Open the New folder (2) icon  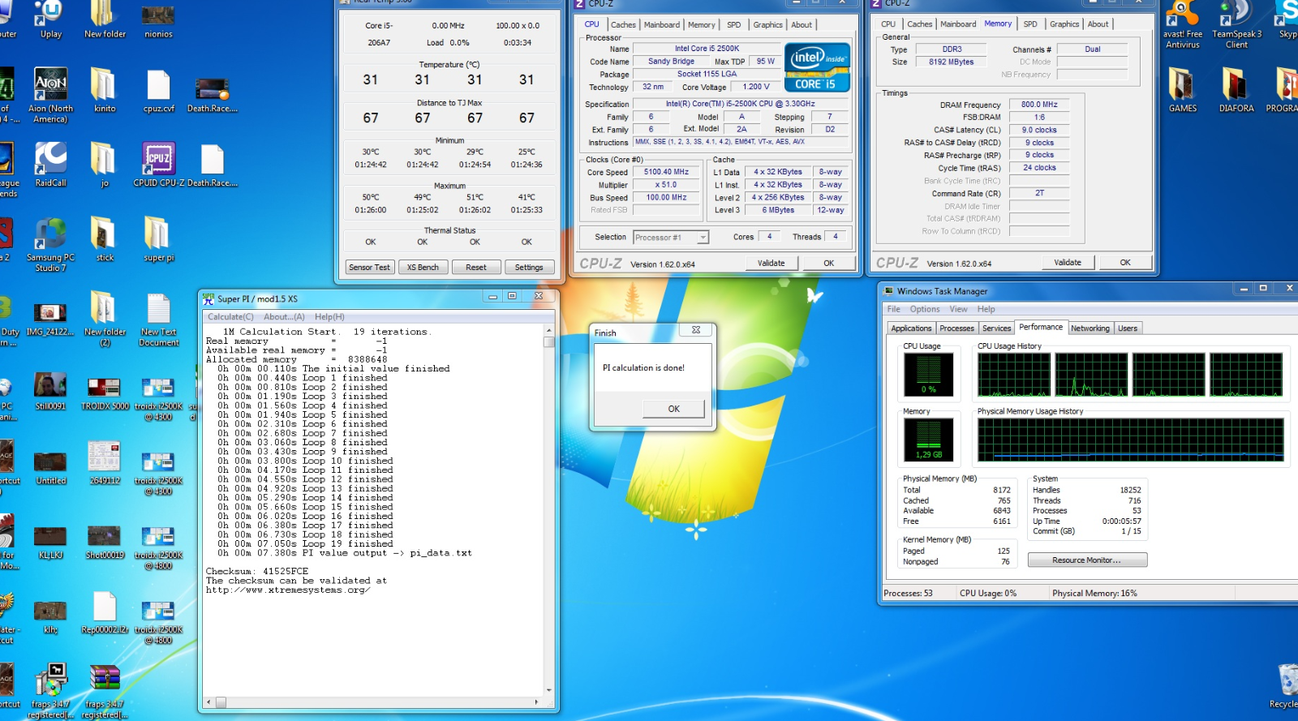[105, 319]
